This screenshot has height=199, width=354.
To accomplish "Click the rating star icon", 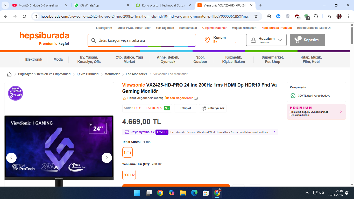I will [124, 98].
